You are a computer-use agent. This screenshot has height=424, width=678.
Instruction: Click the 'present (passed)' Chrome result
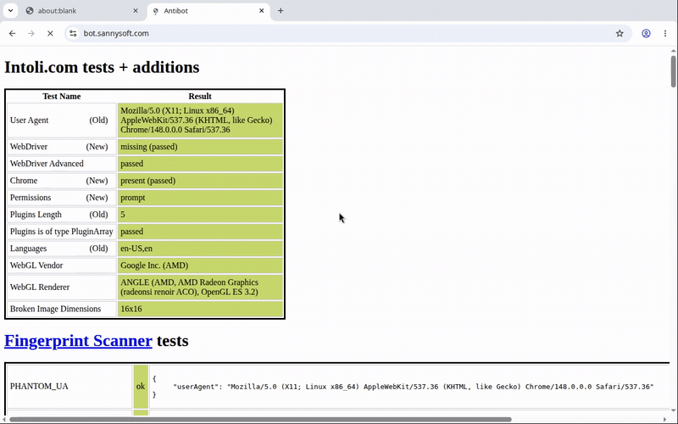point(200,181)
